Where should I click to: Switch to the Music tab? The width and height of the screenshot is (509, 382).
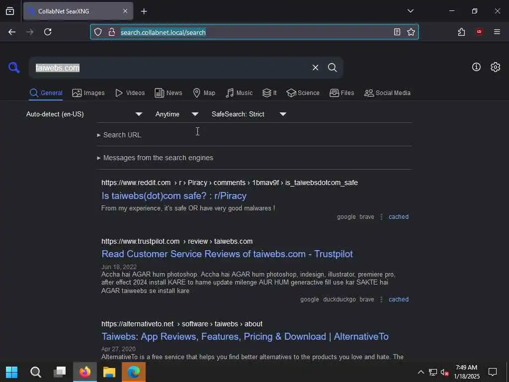239,93
